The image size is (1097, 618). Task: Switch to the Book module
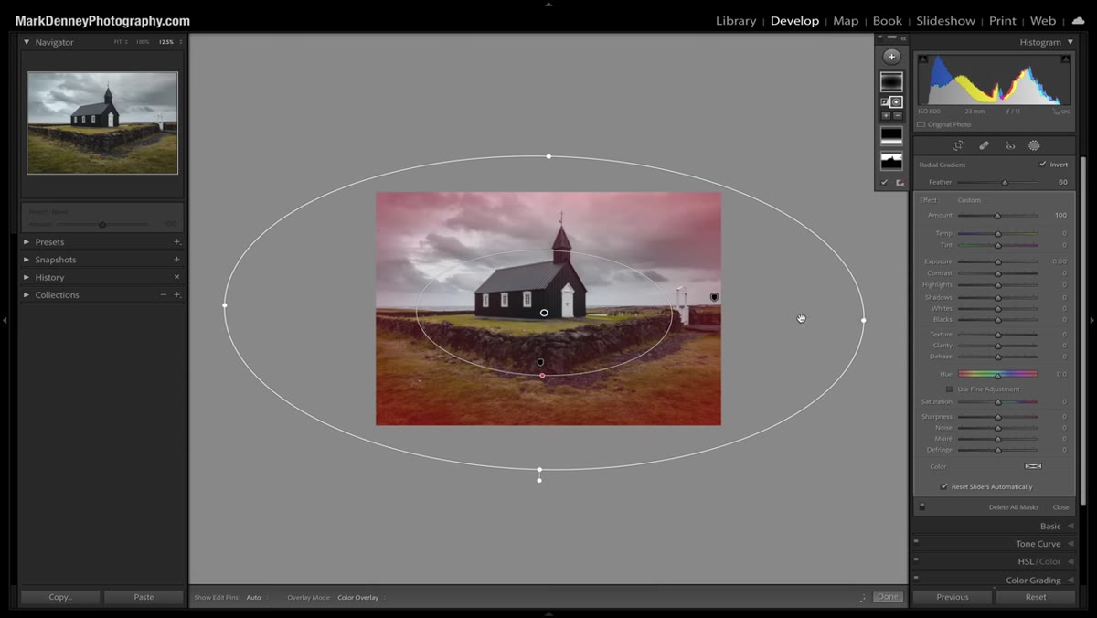[887, 21]
